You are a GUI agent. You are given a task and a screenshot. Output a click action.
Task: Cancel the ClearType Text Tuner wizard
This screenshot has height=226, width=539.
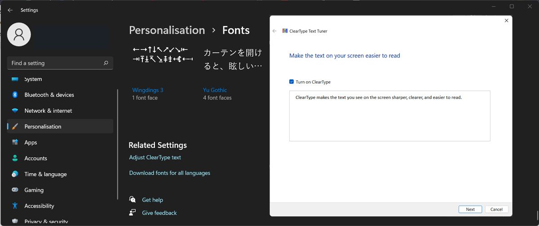coord(496,209)
